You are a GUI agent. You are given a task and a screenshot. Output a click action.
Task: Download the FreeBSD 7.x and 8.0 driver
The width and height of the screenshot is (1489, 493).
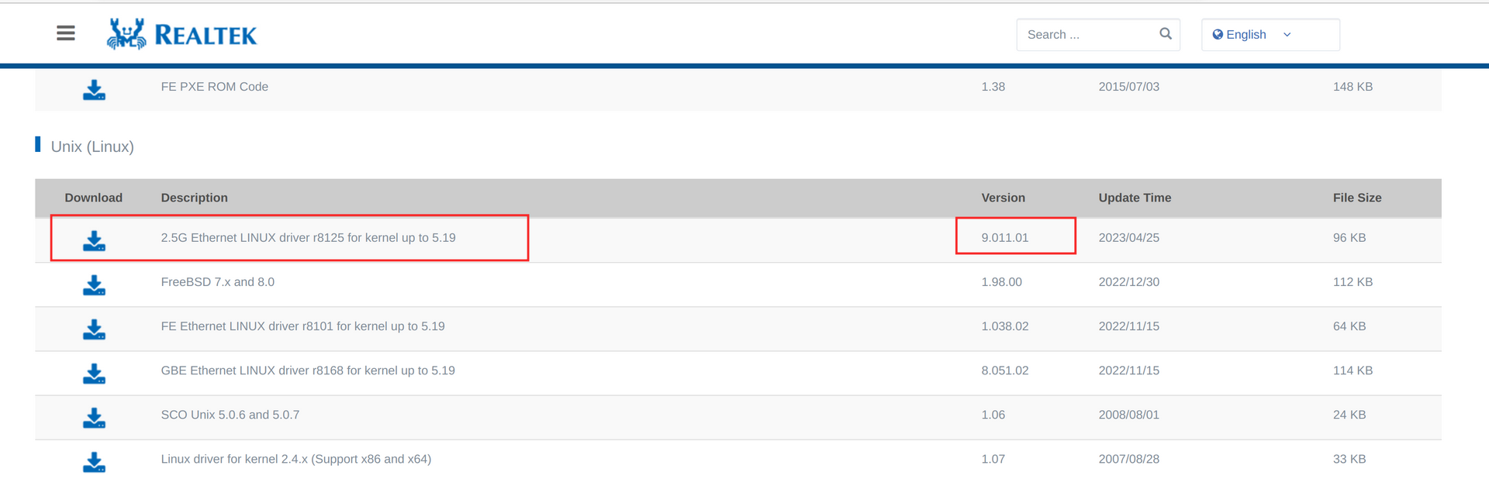95,285
